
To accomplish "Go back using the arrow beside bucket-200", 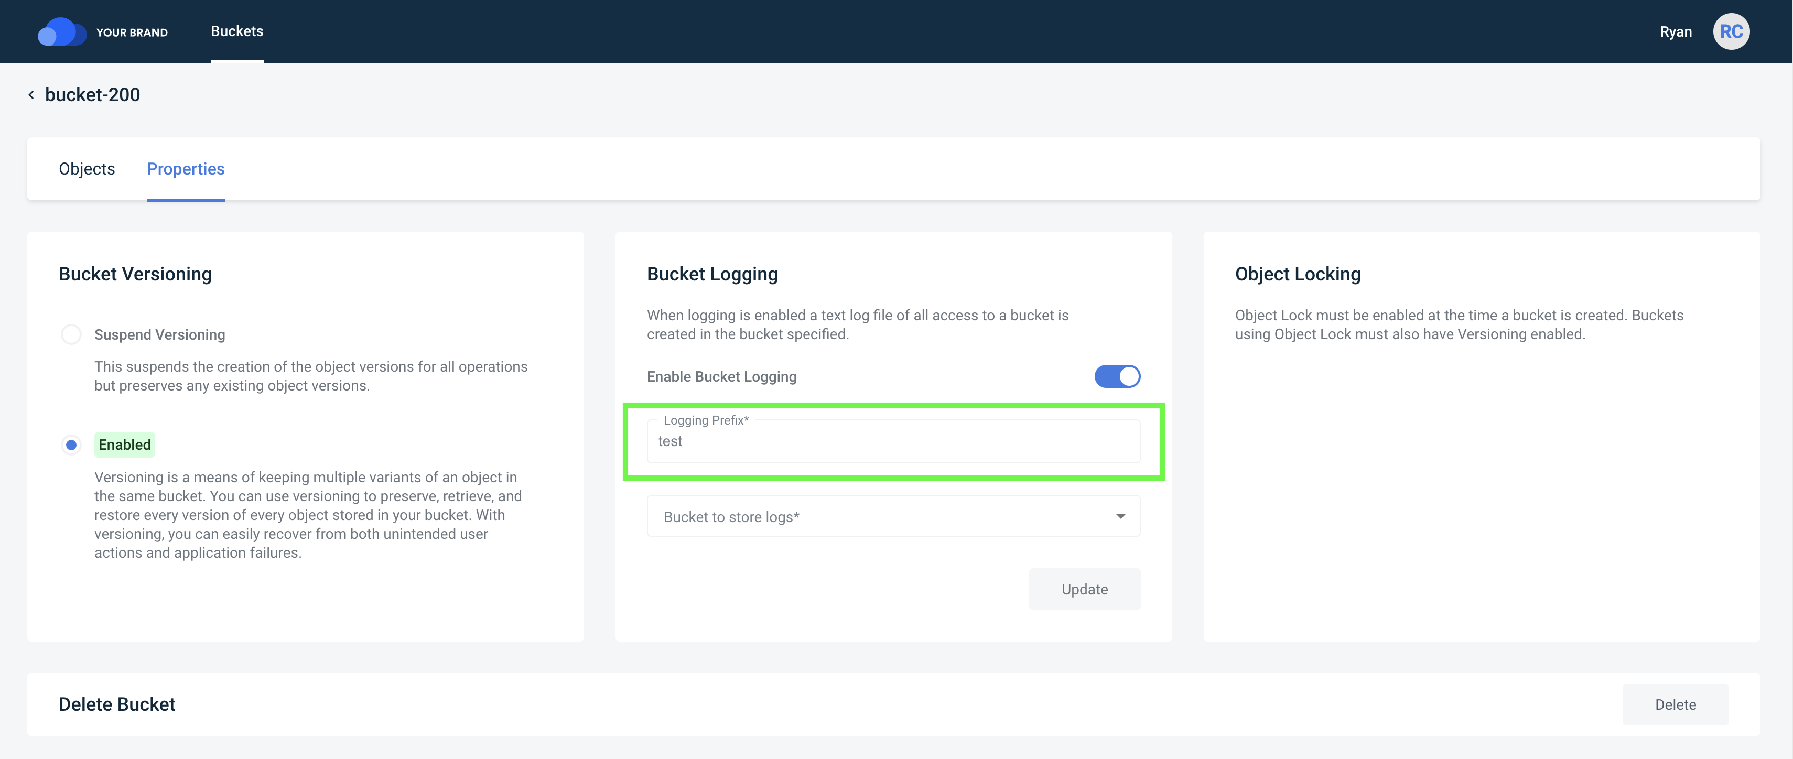I will pyautogui.click(x=31, y=95).
